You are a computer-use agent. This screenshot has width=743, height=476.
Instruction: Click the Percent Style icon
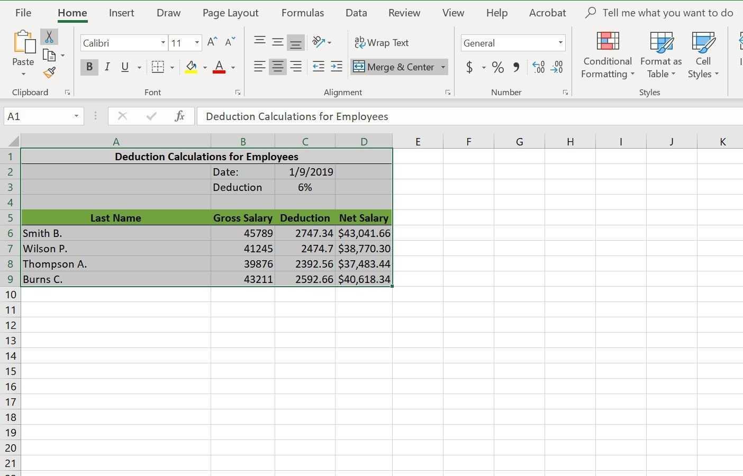(497, 67)
